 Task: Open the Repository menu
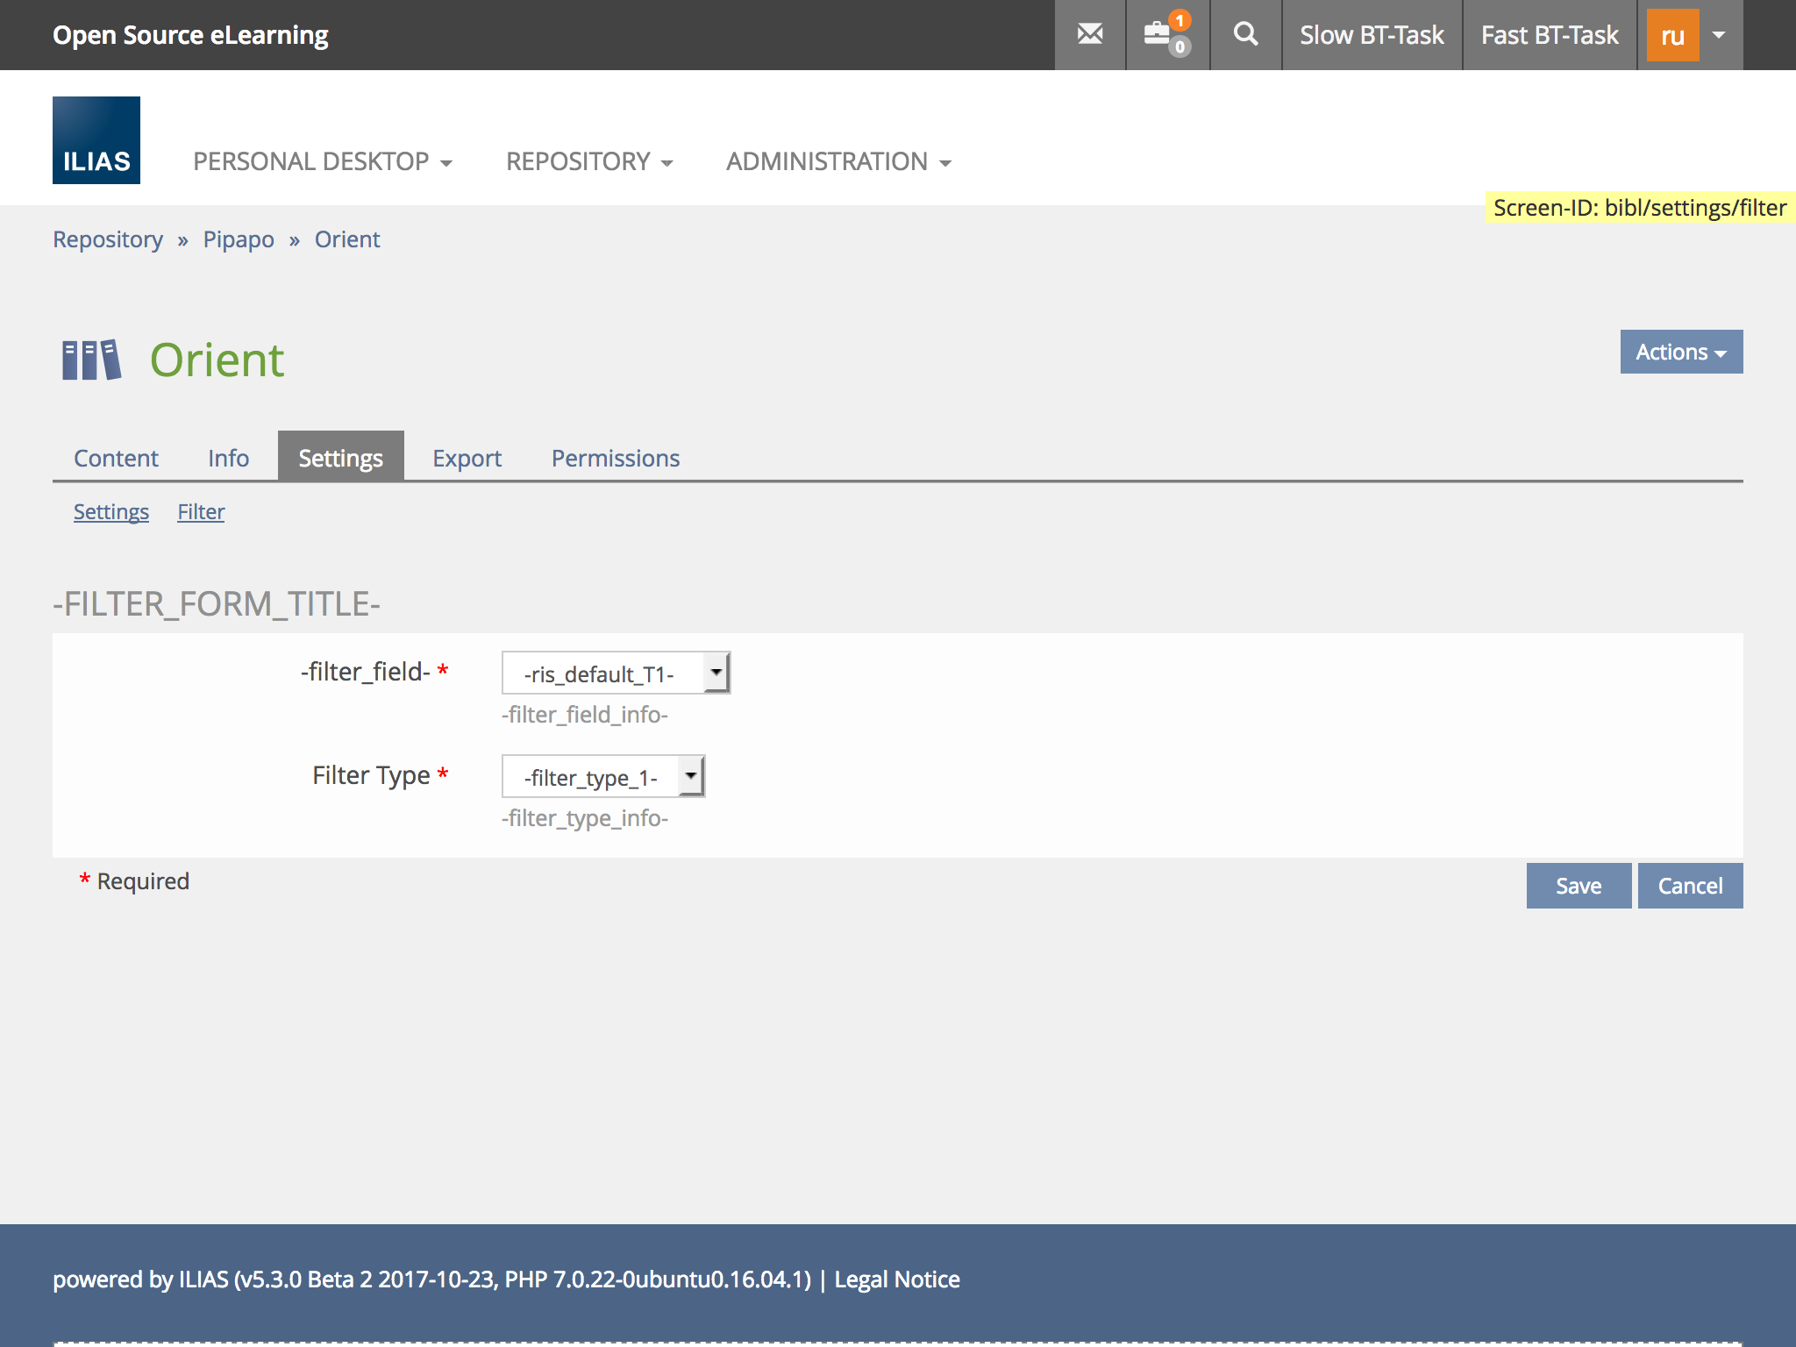(589, 161)
